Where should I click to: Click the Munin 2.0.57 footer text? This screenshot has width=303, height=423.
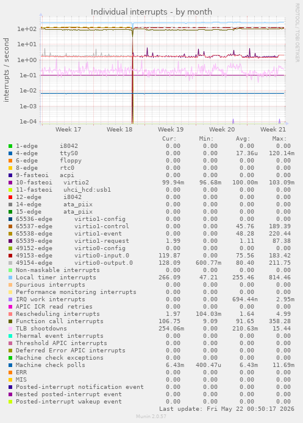click(151, 416)
